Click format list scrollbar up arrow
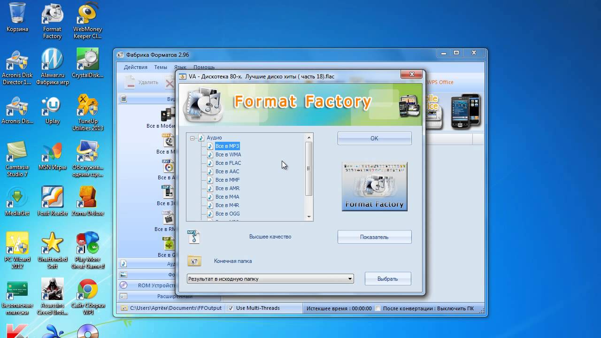 tap(309, 138)
